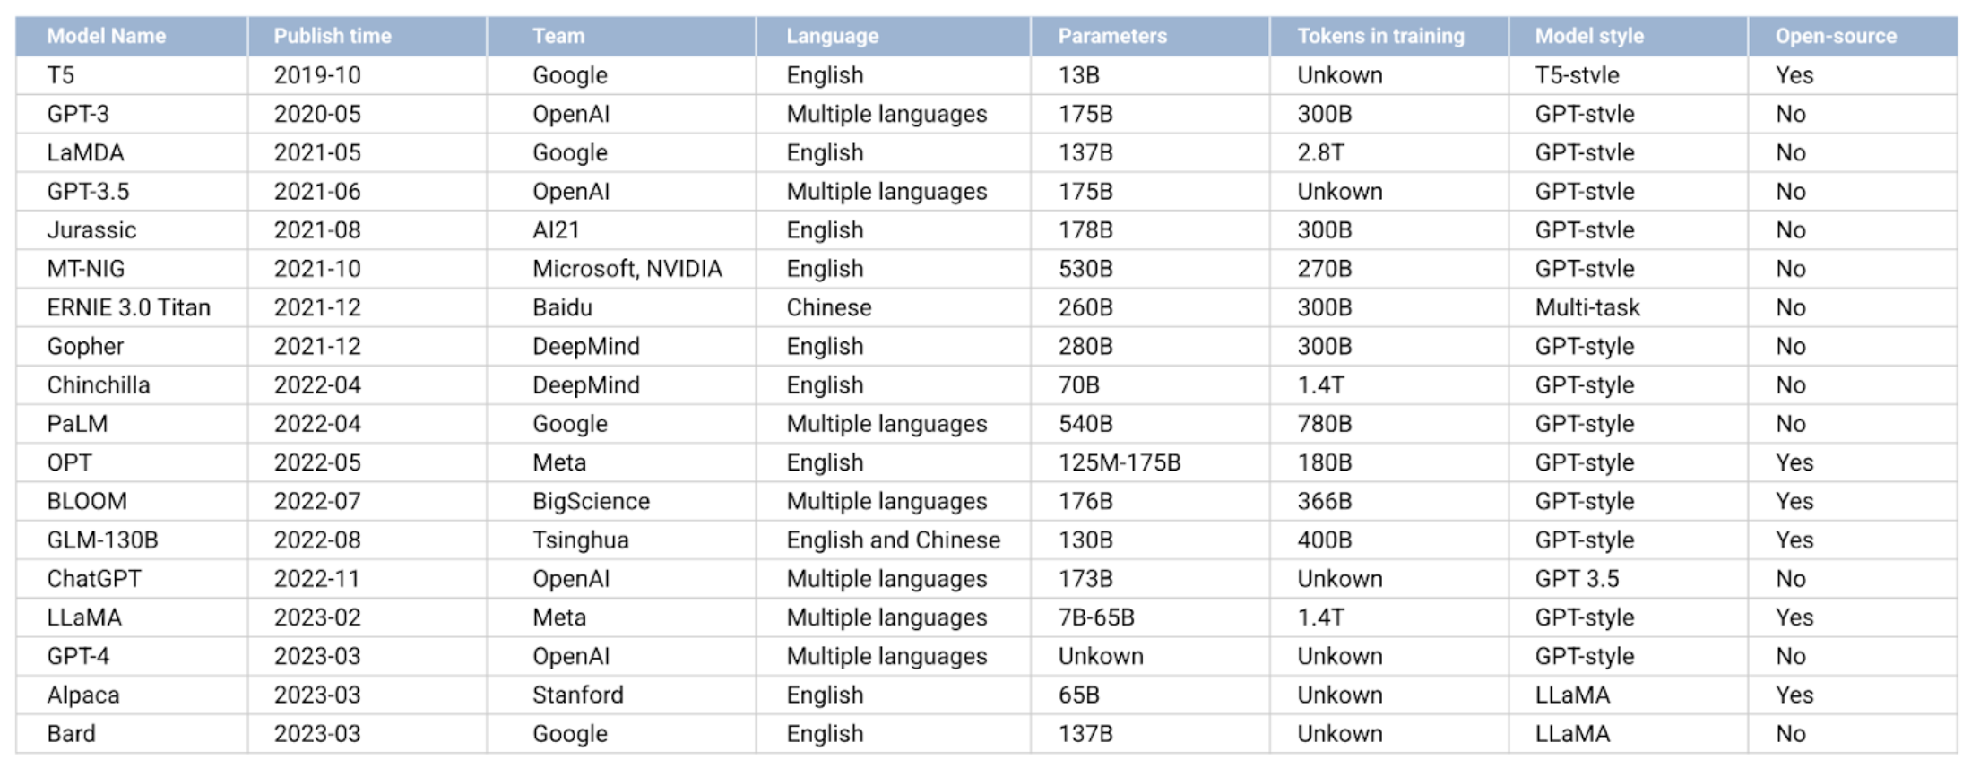Click the 2021-06 publish time cell

tap(367, 191)
